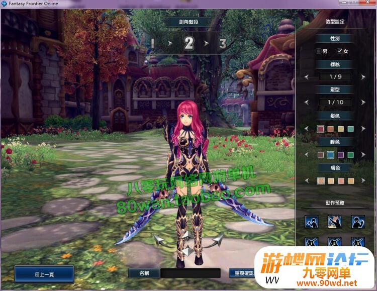Play action preview icon numbered 3

(358, 242)
